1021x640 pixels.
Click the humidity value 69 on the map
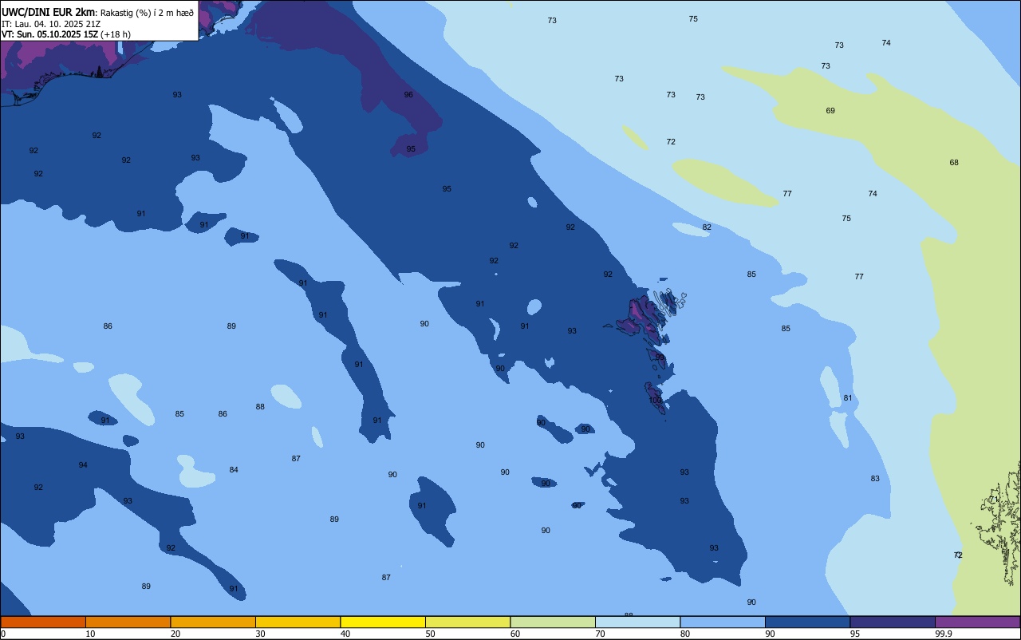pos(830,111)
